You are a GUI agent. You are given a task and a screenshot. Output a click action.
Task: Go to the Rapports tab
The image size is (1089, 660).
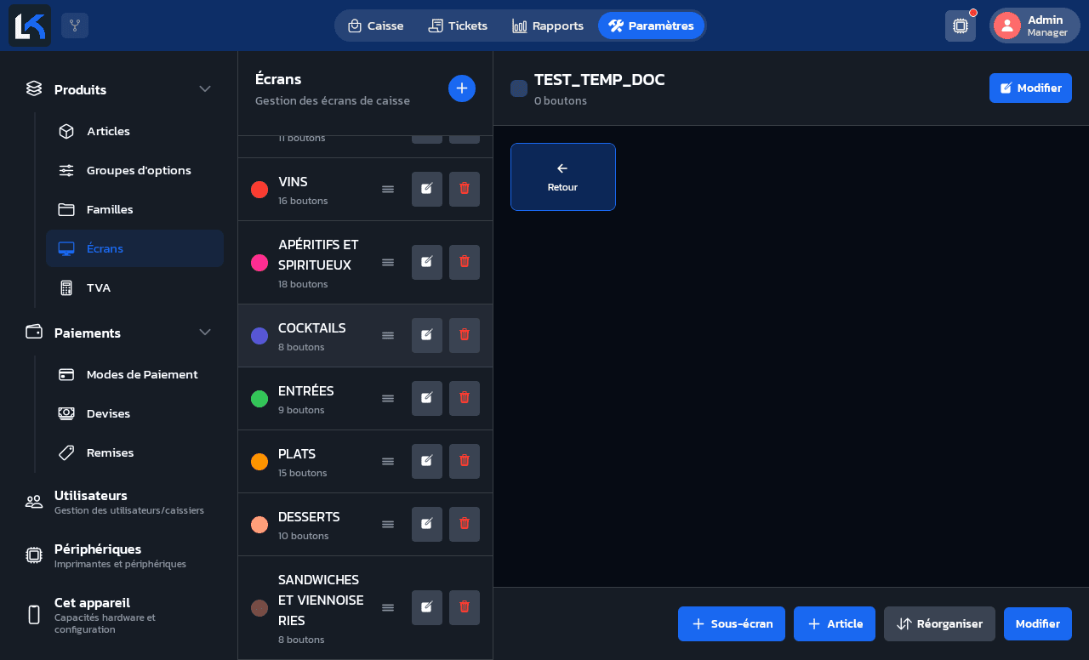[548, 26]
